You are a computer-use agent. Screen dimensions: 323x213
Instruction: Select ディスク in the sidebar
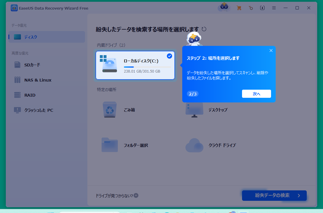47,37
